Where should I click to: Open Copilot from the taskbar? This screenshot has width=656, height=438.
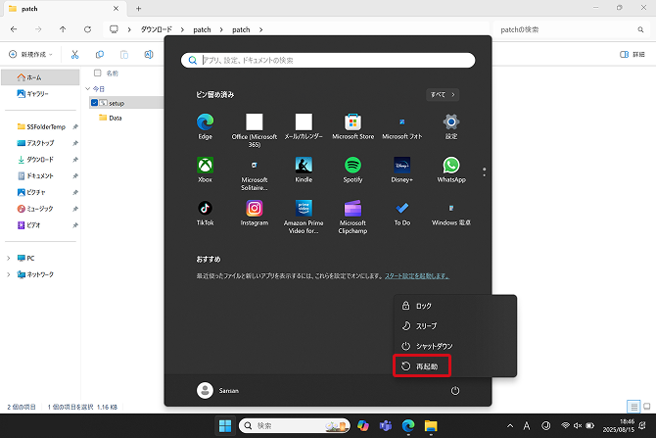tap(363, 426)
